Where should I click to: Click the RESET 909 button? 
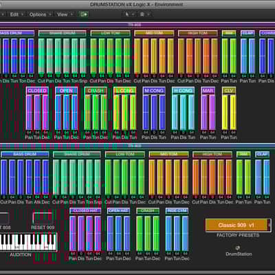pos(43,218)
